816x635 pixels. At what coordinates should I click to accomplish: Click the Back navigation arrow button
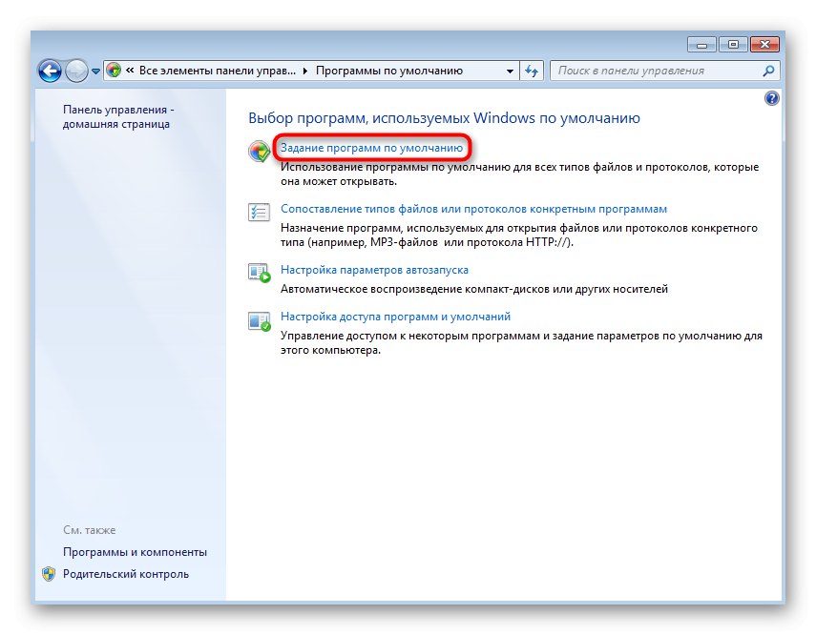pos(50,71)
